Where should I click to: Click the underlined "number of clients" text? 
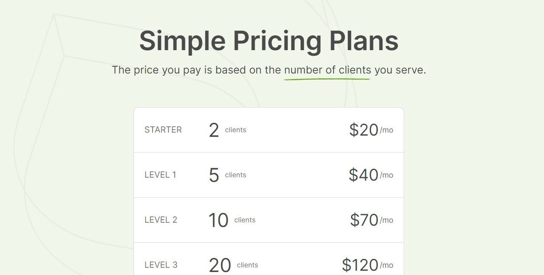coord(327,70)
